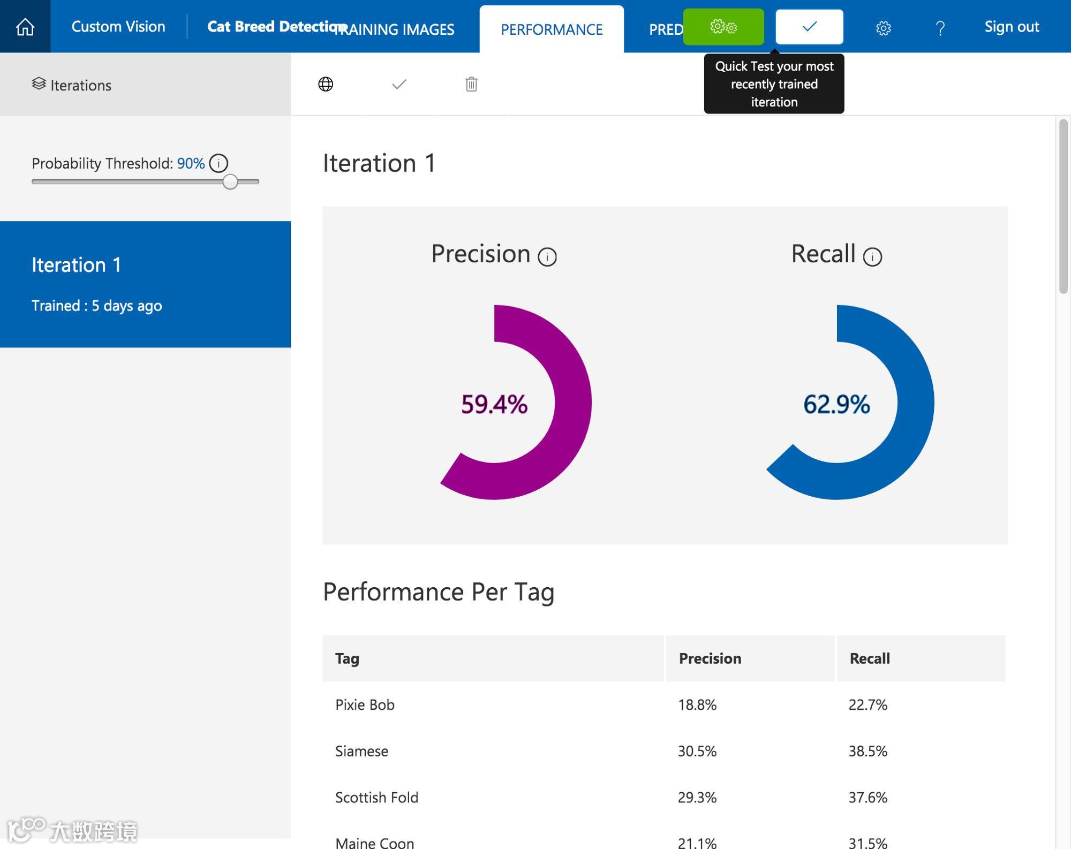Open the help question mark
The height and width of the screenshot is (849, 1071).
pyautogui.click(x=940, y=28)
